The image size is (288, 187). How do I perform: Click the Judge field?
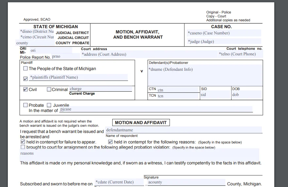[x=224, y=41]
